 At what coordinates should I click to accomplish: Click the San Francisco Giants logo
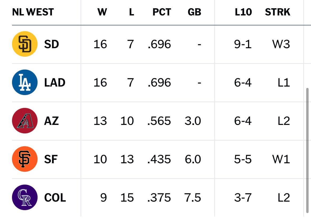[25, 159]
